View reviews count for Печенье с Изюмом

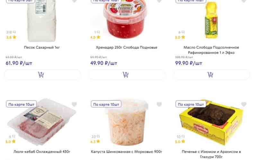tap(181, 137)
